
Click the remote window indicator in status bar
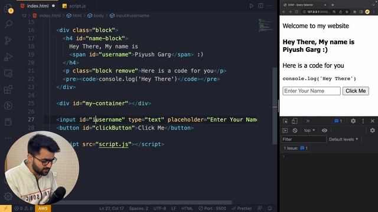point(6,208)
